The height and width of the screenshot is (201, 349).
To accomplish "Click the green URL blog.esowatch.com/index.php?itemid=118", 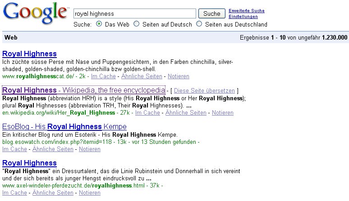I will [x=57, y=142].
